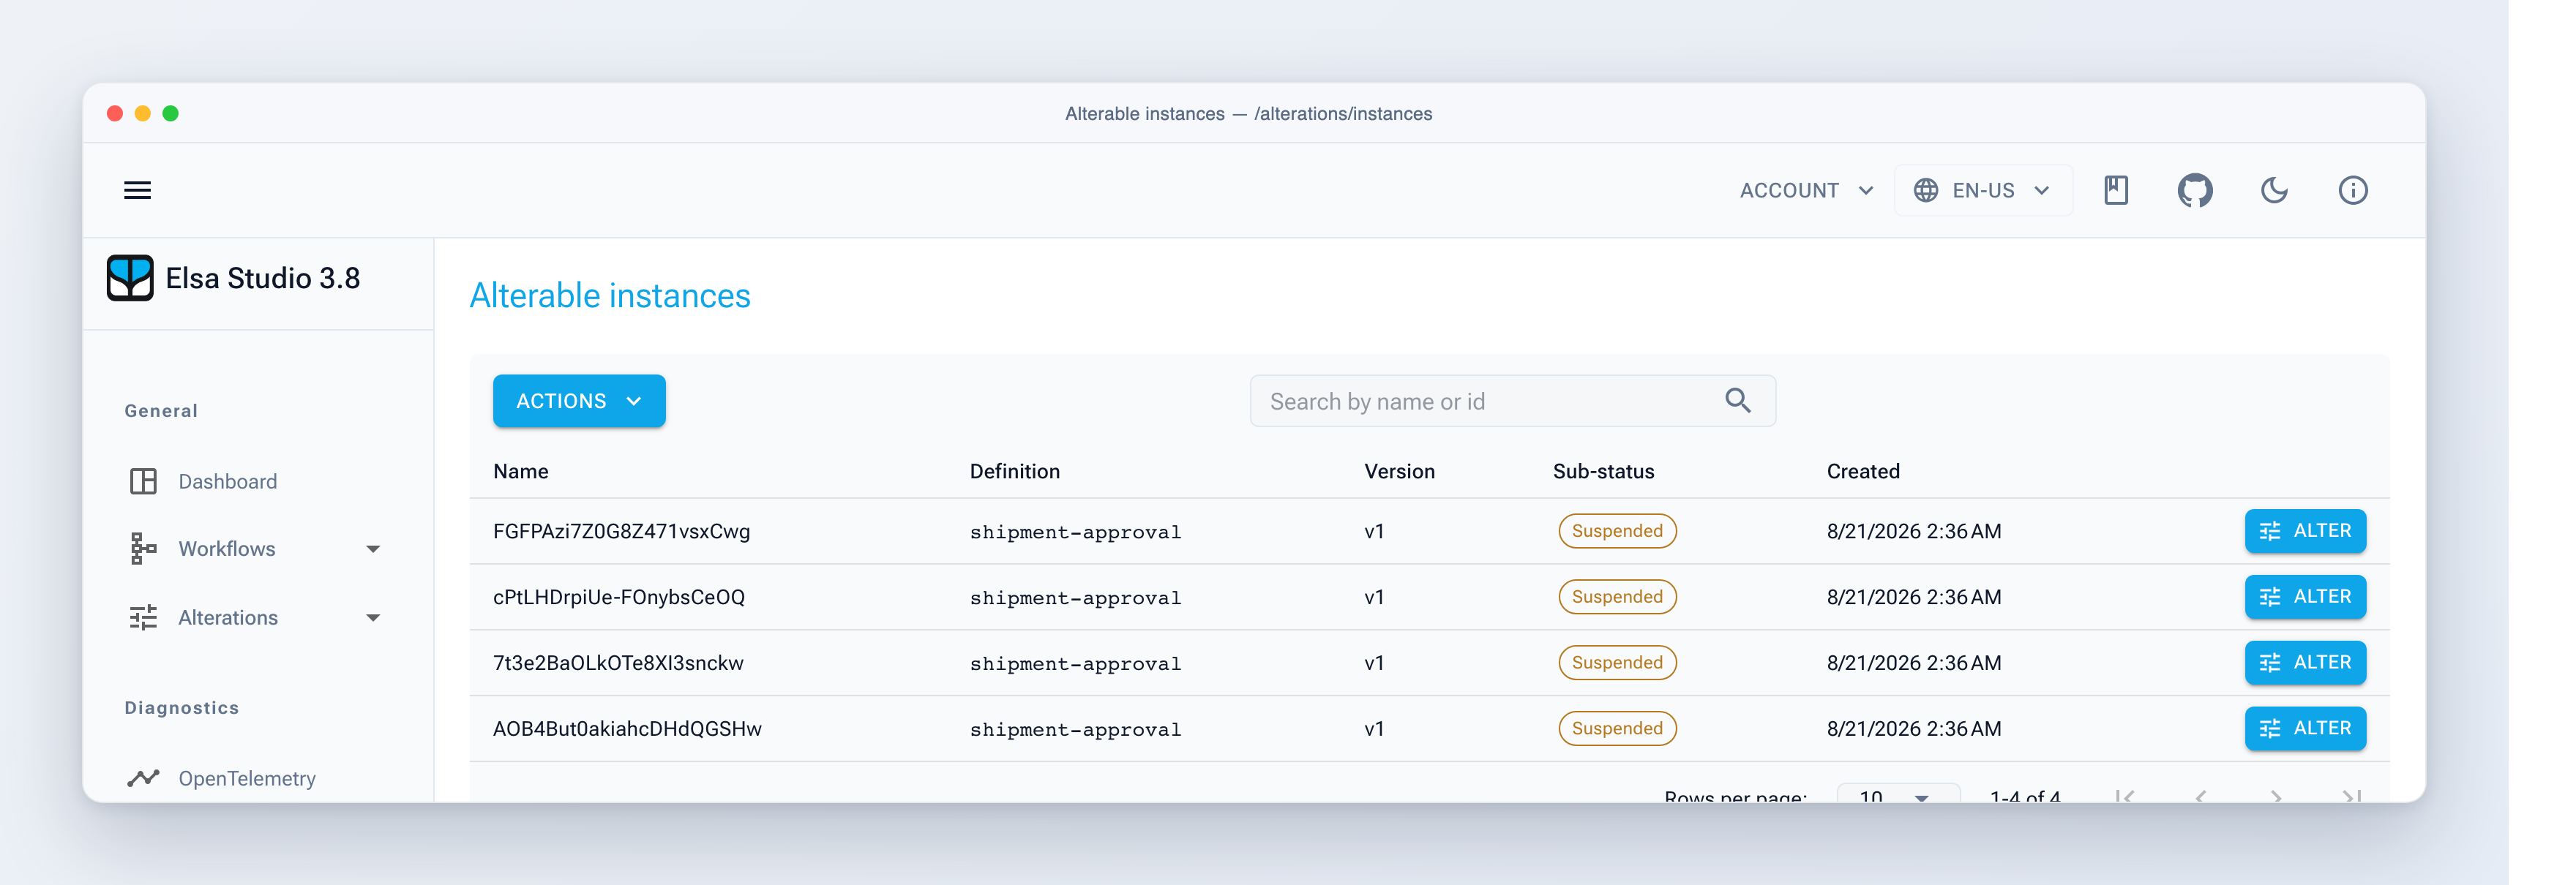This screenshot has width=2576, height=885.
Task: Click shipment-approval in AOB4But0akiahcDHdQGSHw row
Action: point(1075,730)
